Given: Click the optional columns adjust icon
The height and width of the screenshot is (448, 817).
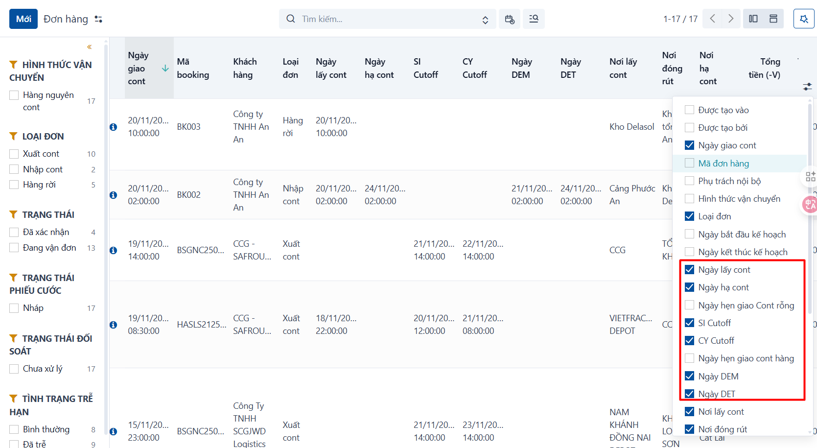Looking at the screenshot, I should (x=807, y=87).
